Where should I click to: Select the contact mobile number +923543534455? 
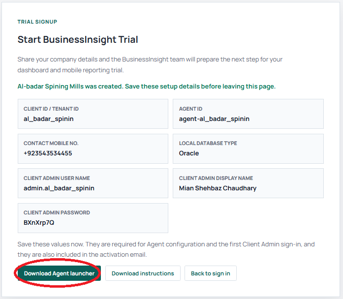(x=48, y=153)
